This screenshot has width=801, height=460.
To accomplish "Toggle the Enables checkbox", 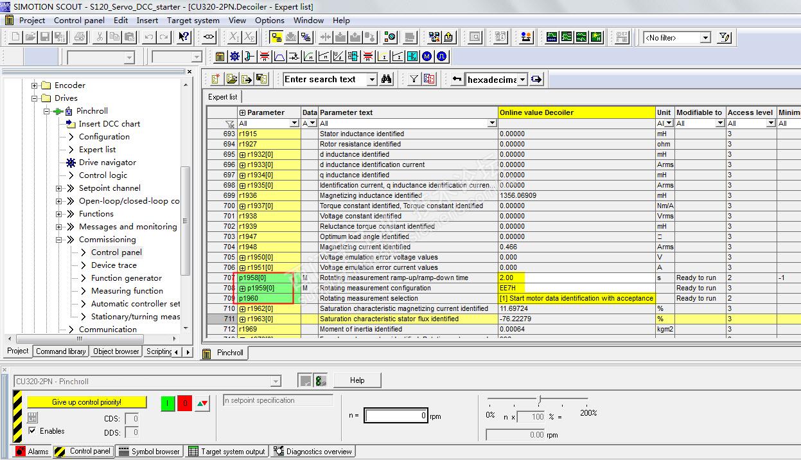I will pyautogui.click(x=32, y=430).
